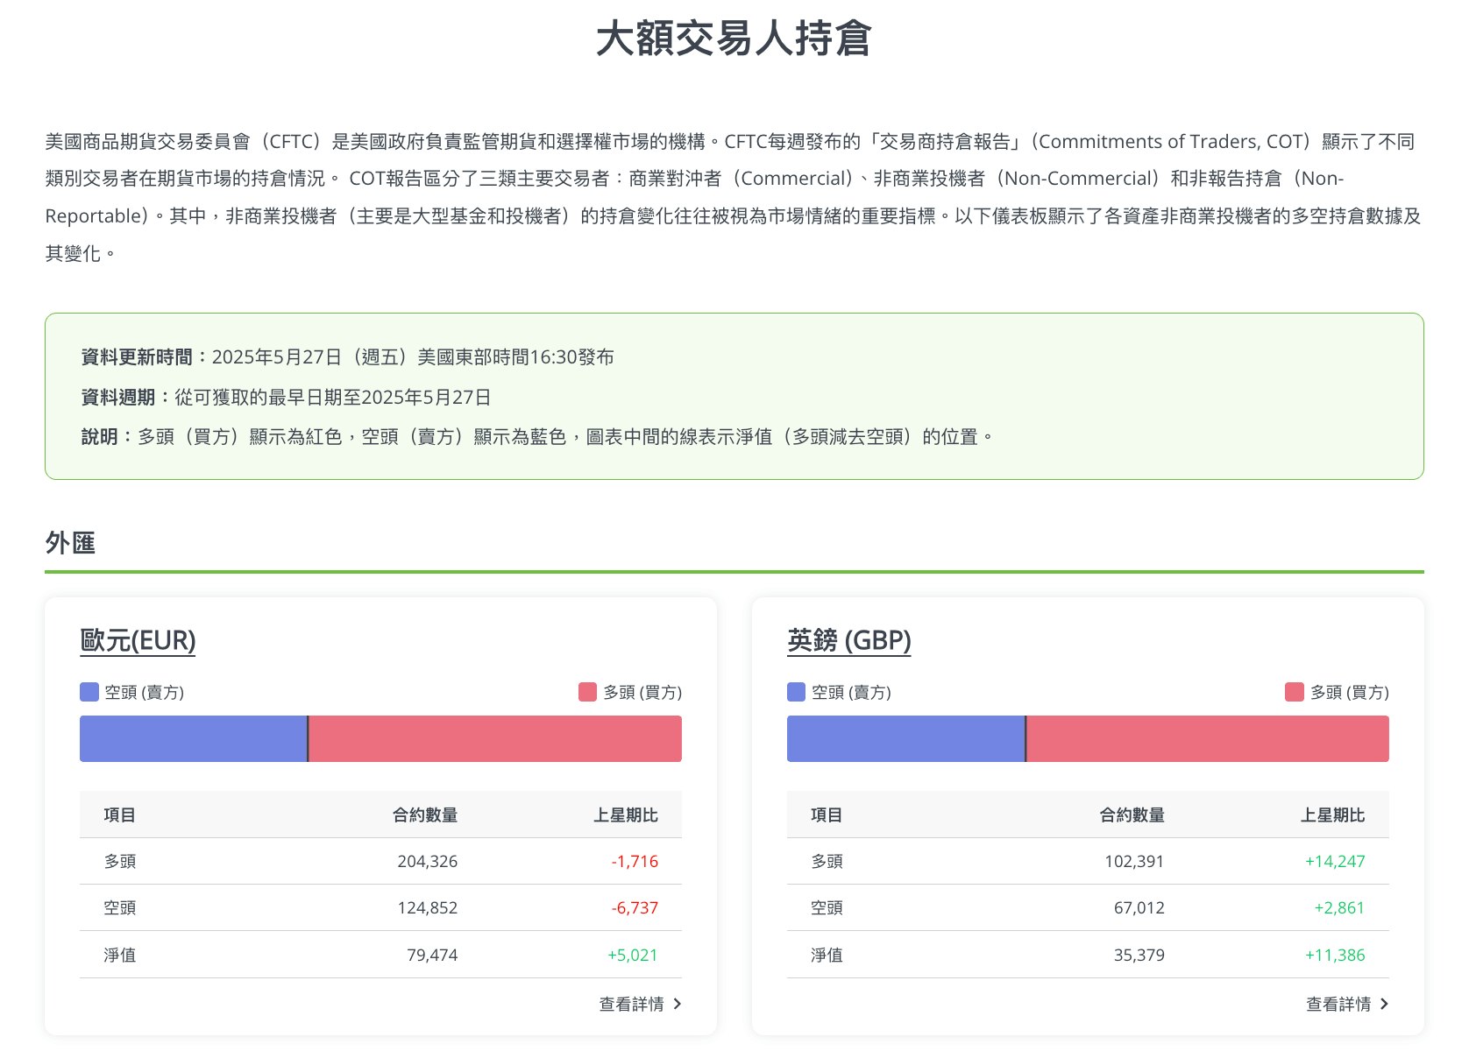Viewport: 1469px width, 1051px height.
Task: Click the chevron arrow beside EUR 查看詳情
Action: (677, 1004)
